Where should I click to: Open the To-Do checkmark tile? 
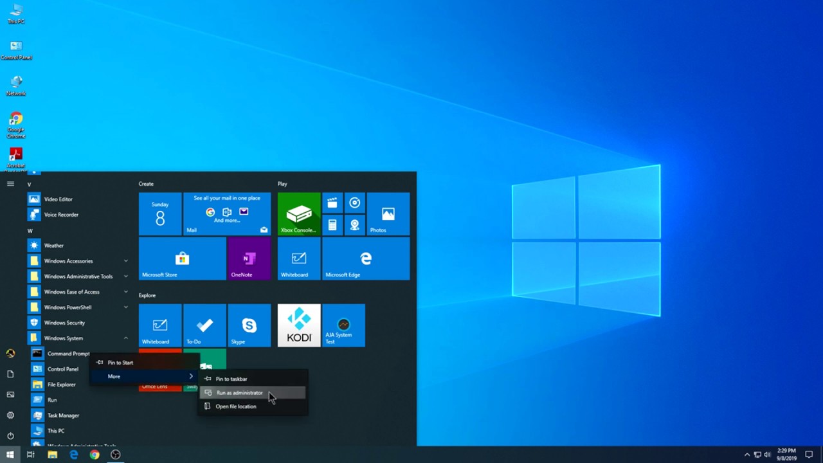point(204,325)
